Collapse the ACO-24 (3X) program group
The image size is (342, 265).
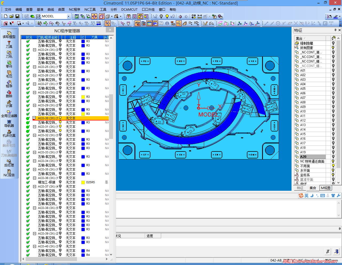pos(34,50)
